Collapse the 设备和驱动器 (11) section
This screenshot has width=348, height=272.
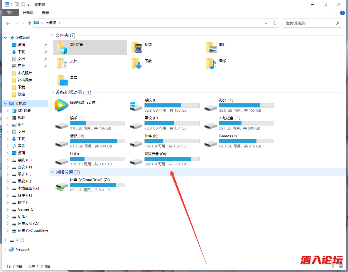(x=53, y=93)
